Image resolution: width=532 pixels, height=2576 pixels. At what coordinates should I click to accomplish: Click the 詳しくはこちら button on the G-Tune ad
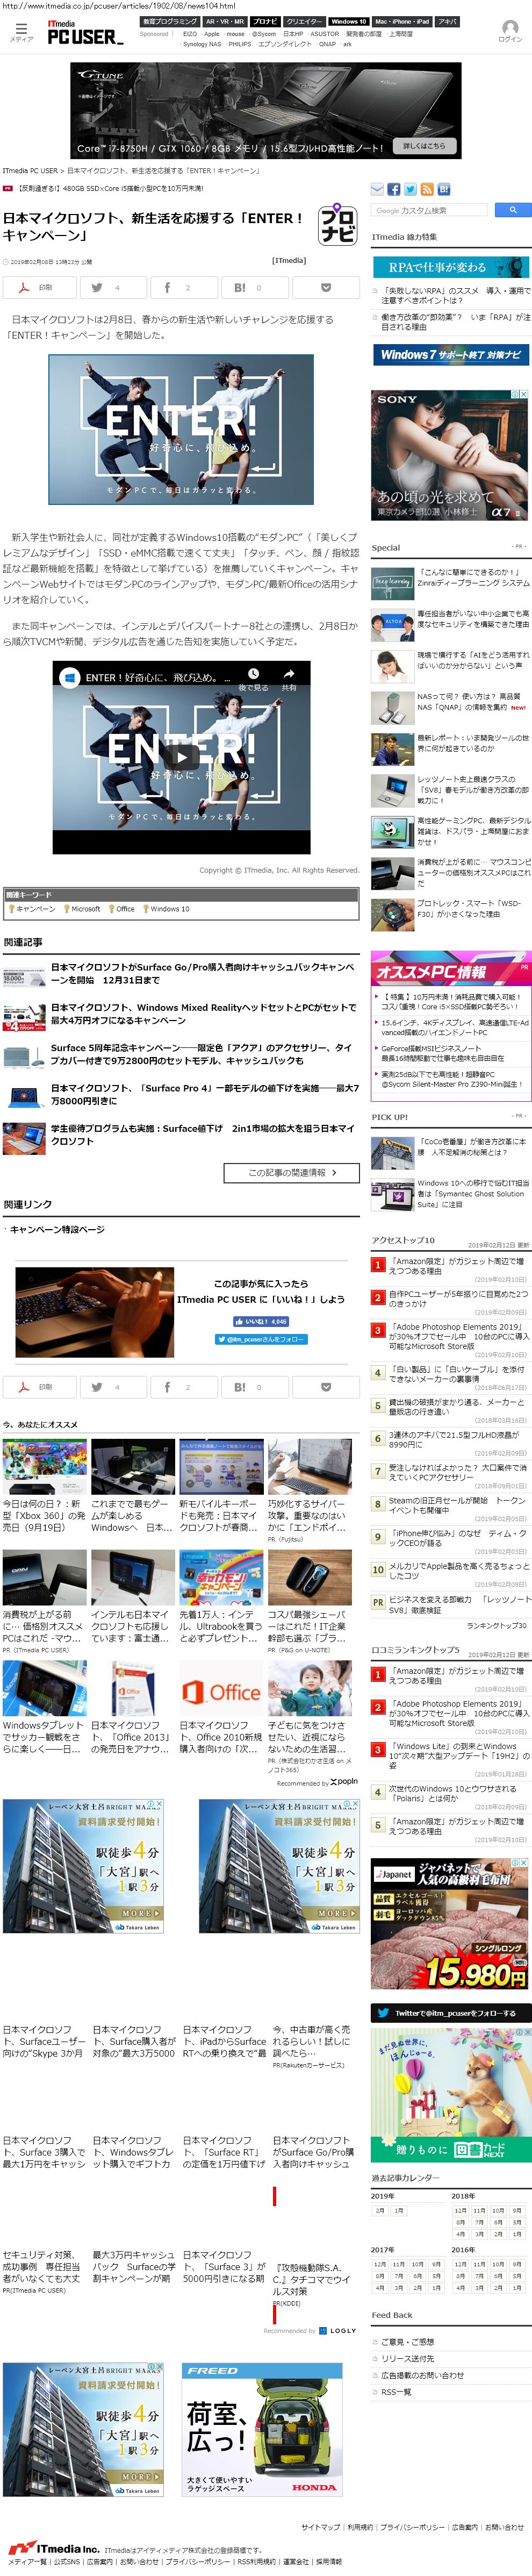click(424, 146)
